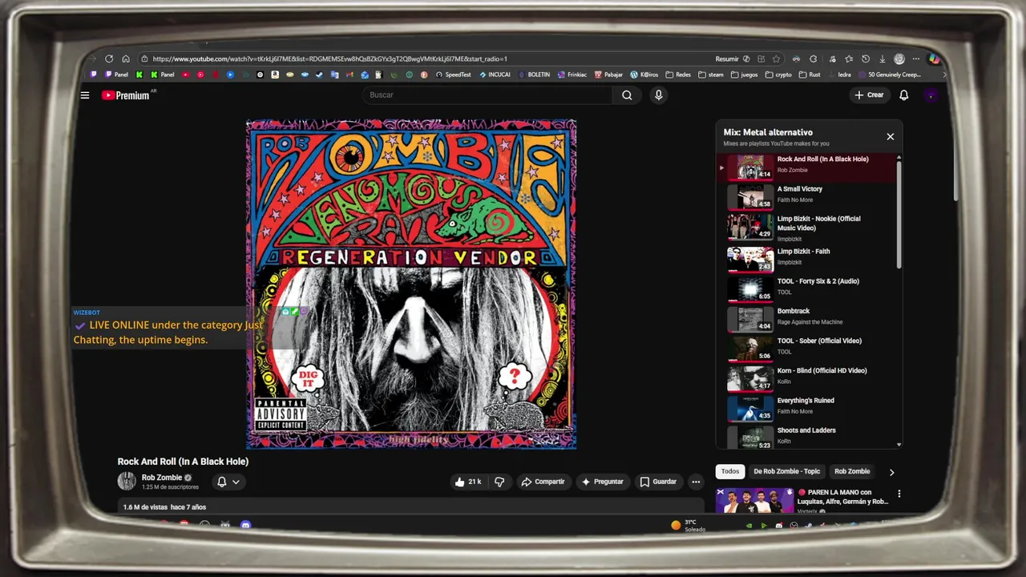Open YouTube notifications bell in header
The height and width of the screenshot is (577, 1026).
(903, 95)
